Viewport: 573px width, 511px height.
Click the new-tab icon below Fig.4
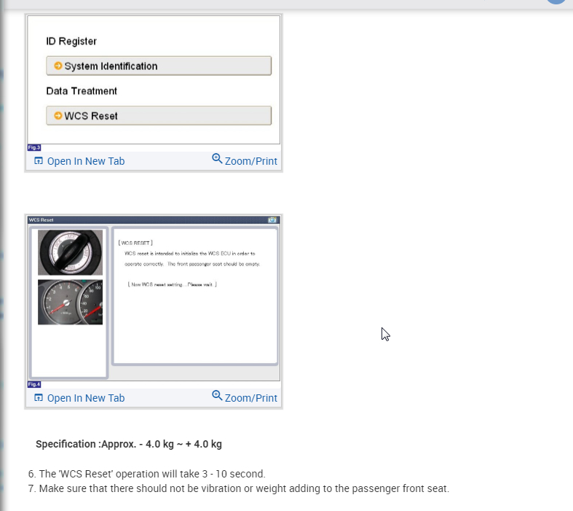(x=39, y=397)
